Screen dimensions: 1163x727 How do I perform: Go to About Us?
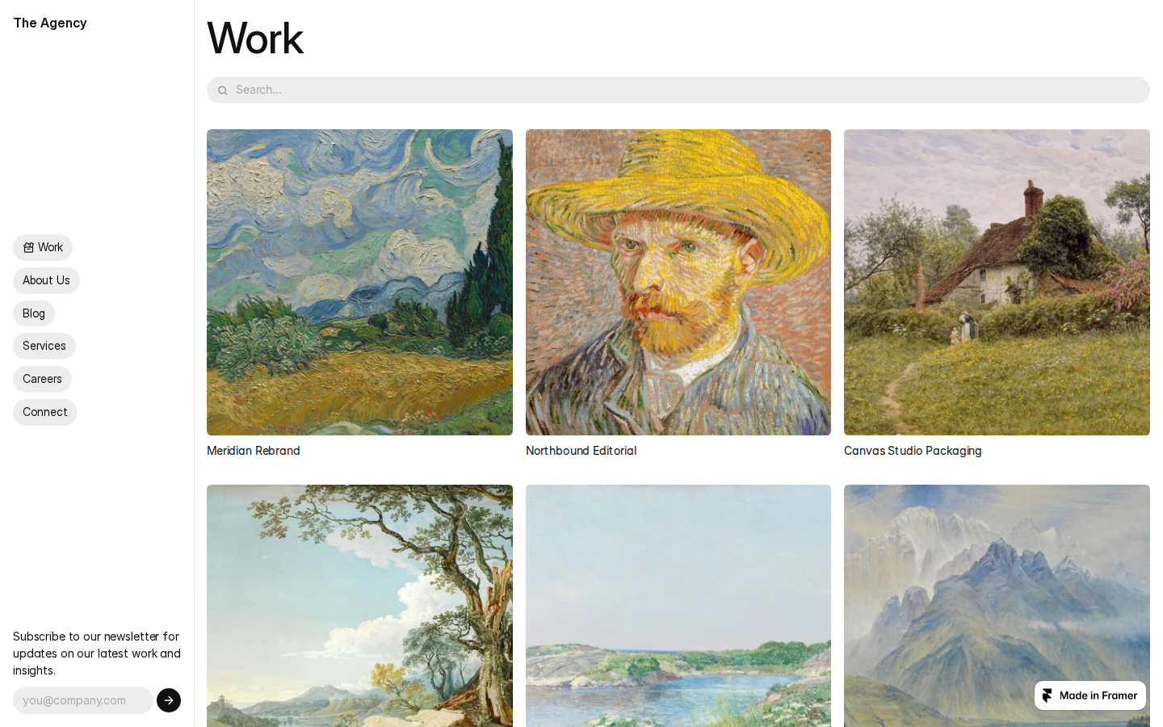tap(46, 280)
